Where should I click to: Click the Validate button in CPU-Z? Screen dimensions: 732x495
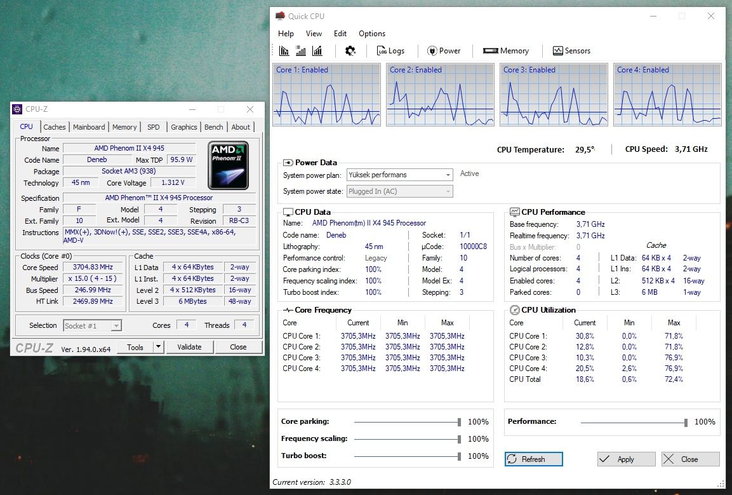pyautogui.click(x=189, y=347)
